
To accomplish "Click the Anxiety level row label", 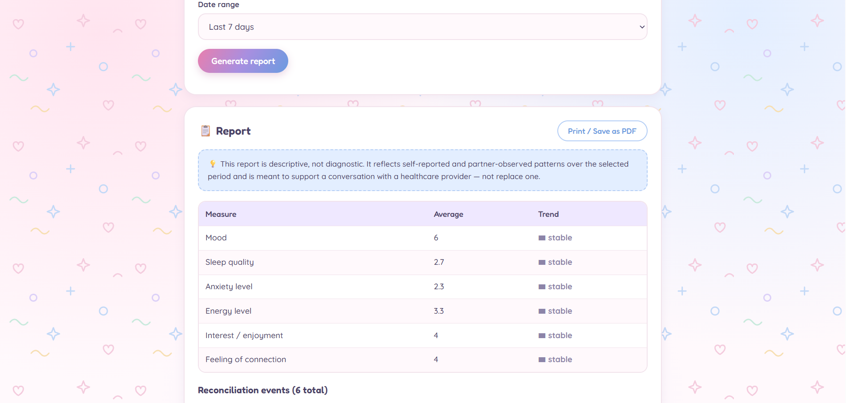I will (x=229, y=287).
